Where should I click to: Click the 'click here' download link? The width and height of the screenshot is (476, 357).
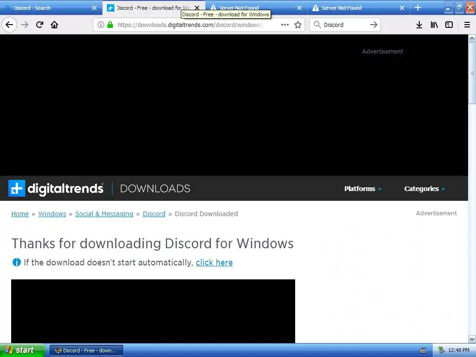(214, 263)
